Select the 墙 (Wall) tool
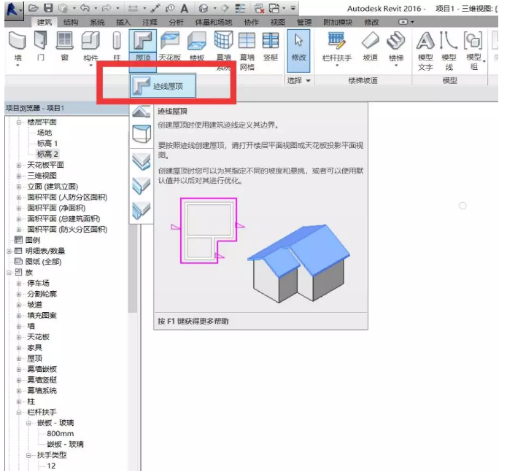The width and height of the screenshot is (507, 474). tap(18, 47)
